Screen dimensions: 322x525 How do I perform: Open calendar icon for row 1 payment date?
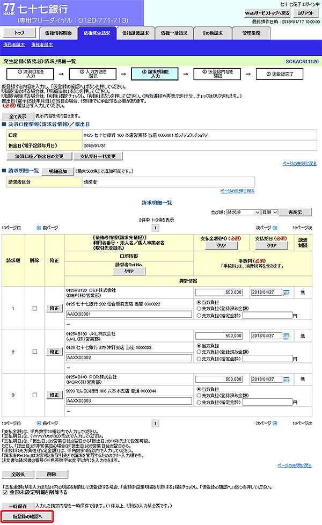pos(286,293)
